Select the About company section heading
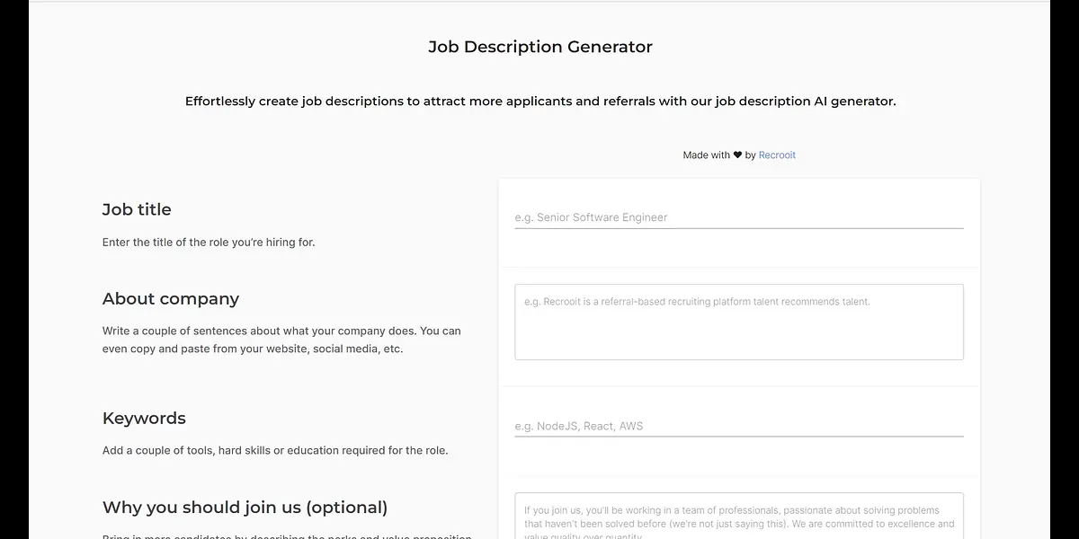 pyautogui.click(x=171, y=299)
